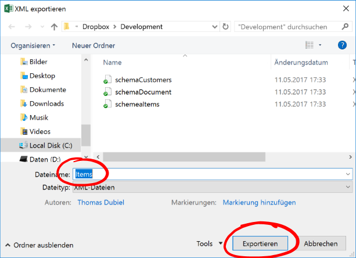The image size is (356, 258).
Task: Open the Tools dropdown menu
Action: point(209,244)
